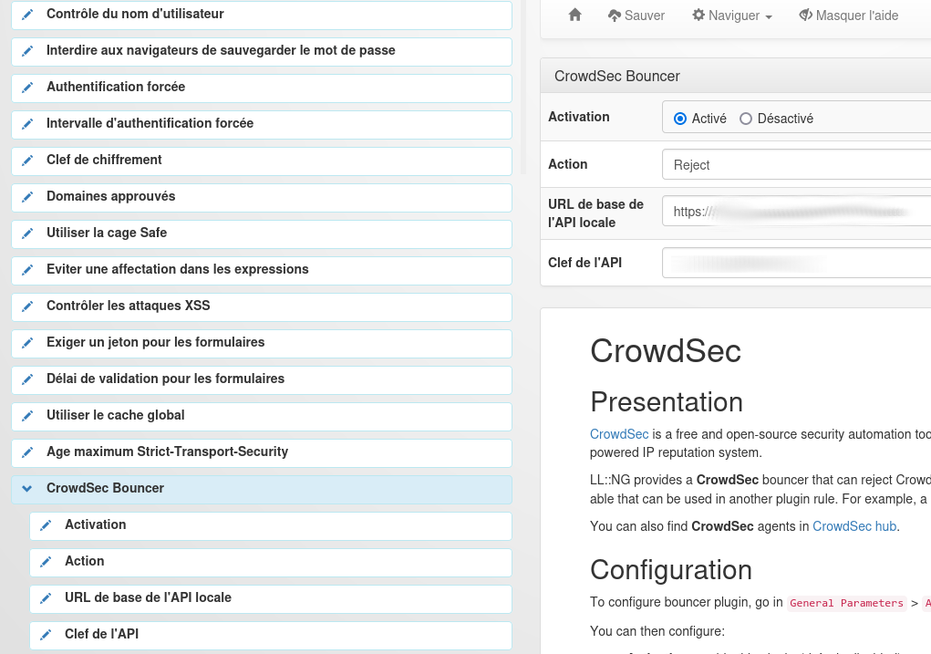The image size is (931, 654).
Task: Collapse the CrowdSec Bouncer node chevron
Action: tap(26, 488)
